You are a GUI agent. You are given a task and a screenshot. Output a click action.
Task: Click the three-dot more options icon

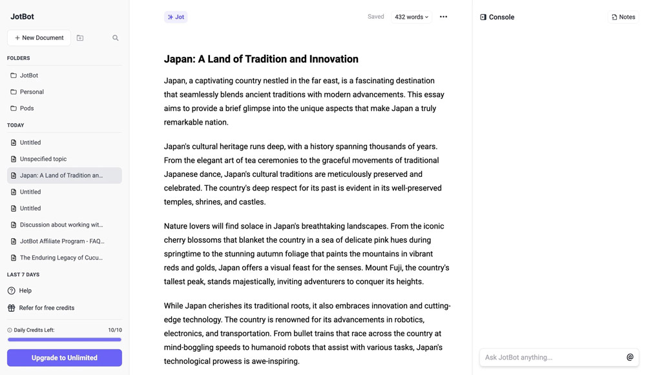tap(443, 17)
